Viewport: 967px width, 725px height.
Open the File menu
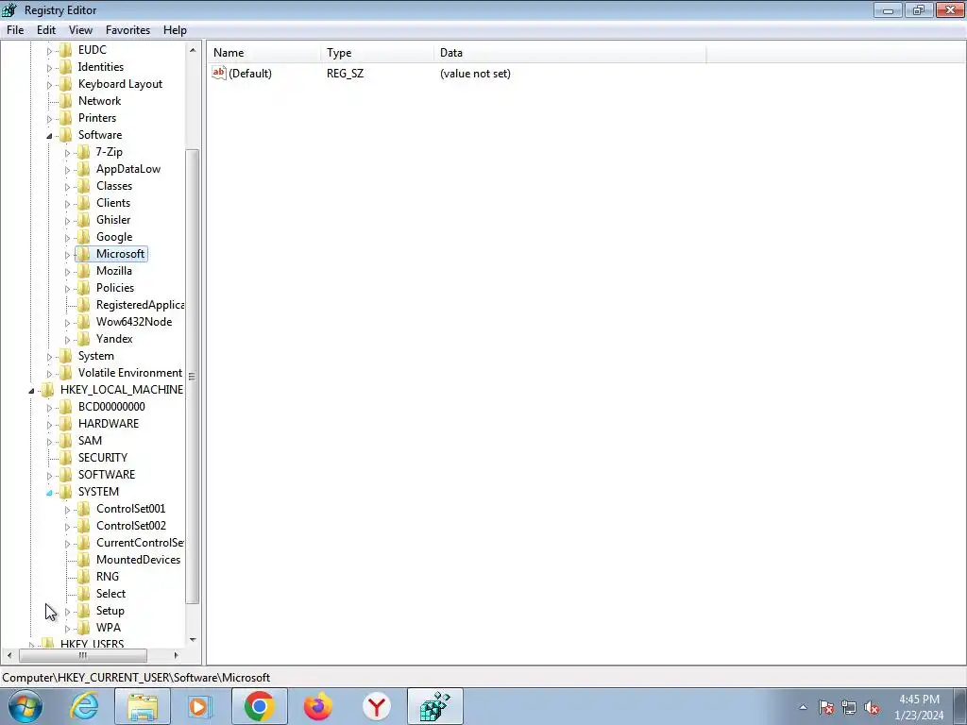click(15, 30)
